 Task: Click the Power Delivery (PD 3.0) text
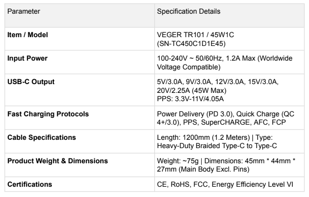pos(195,114)
